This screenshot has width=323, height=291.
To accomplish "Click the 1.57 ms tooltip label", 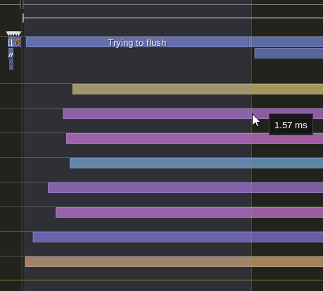I will pos(291,125).
